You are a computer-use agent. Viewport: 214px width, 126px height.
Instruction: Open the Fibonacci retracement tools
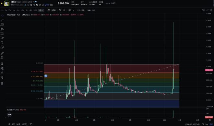tap(2, 25)
